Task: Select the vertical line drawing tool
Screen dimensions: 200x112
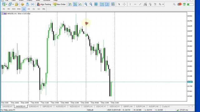Action: pos(130,4)
